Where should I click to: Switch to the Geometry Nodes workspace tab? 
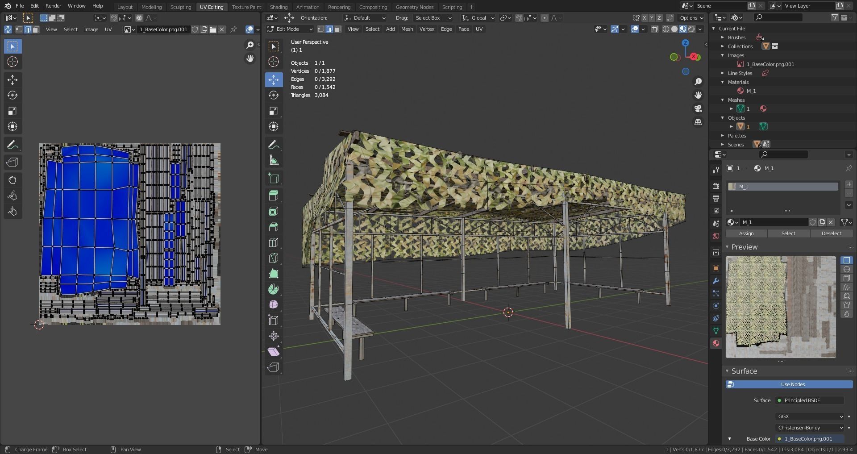coord(414,7)
